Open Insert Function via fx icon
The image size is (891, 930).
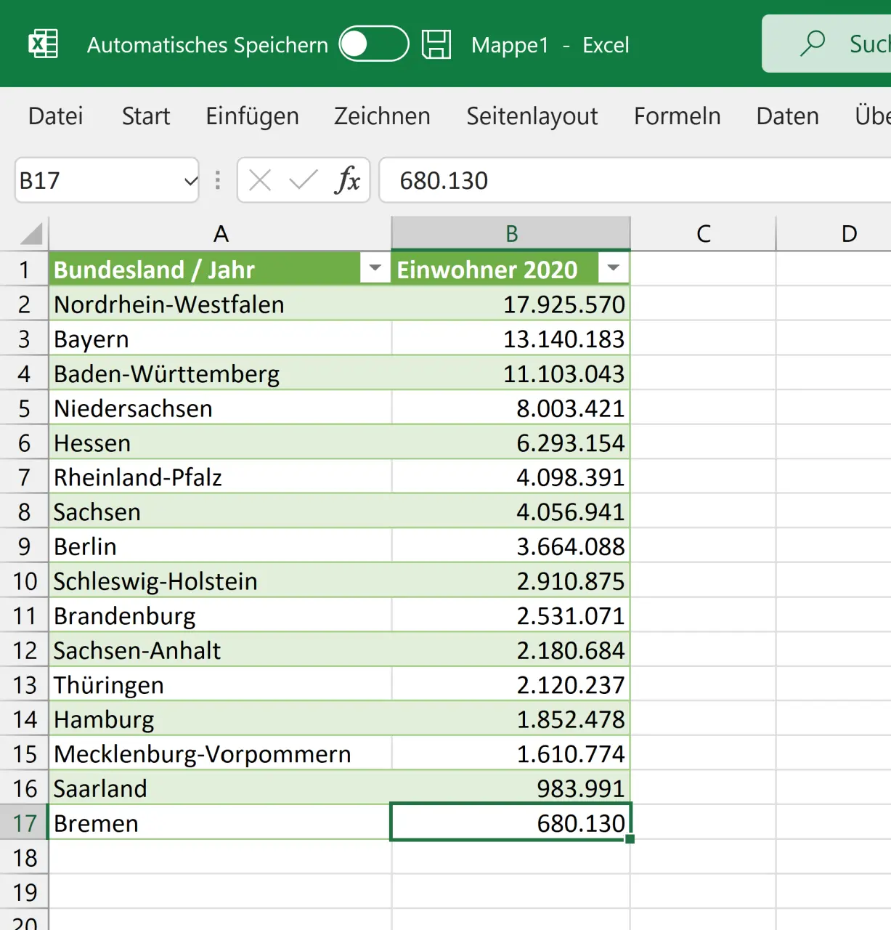347,180
